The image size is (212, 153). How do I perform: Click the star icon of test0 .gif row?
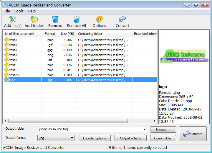[6, 45]
